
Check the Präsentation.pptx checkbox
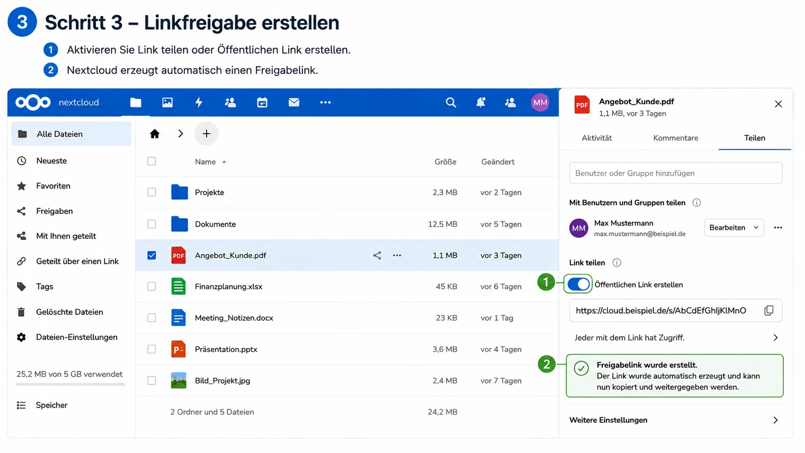pos(152,349)
